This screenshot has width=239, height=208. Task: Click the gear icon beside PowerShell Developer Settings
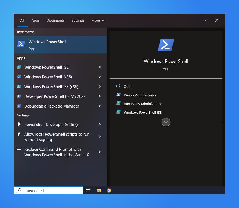tap(19, 124)
